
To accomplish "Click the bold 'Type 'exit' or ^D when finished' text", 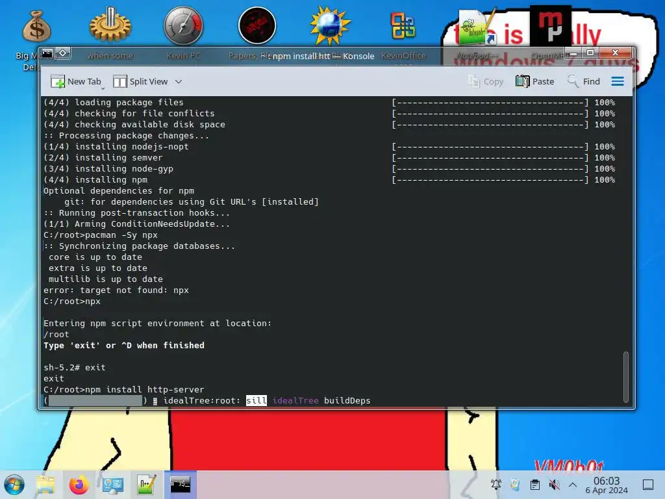I will (124, 346).
